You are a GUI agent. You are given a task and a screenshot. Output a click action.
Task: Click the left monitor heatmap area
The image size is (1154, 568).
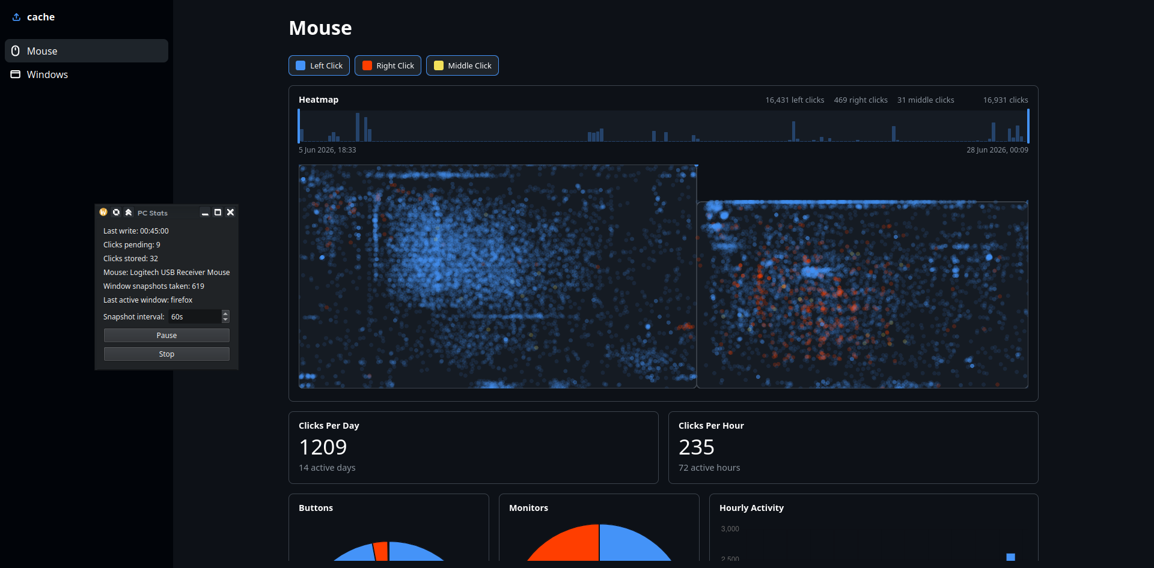coord(498,276)
